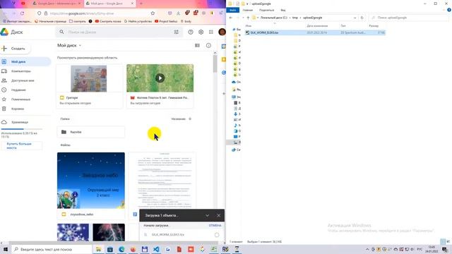The height and width of the screenshot is (254, 452).
Task: Click the Explorer search box
Action: tap(410, 18)
